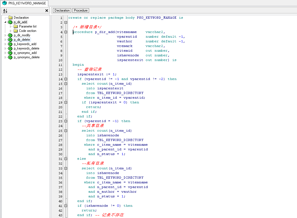Expand the p_synonyms_add node
The height and width of the screenshot is (218, 297).
point(5,53)
